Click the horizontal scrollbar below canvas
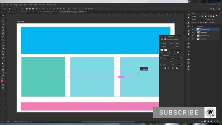 (108, 122)
